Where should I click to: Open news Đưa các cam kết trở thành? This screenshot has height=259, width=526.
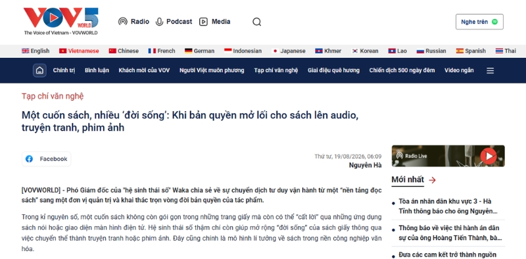tap(448, 255)
